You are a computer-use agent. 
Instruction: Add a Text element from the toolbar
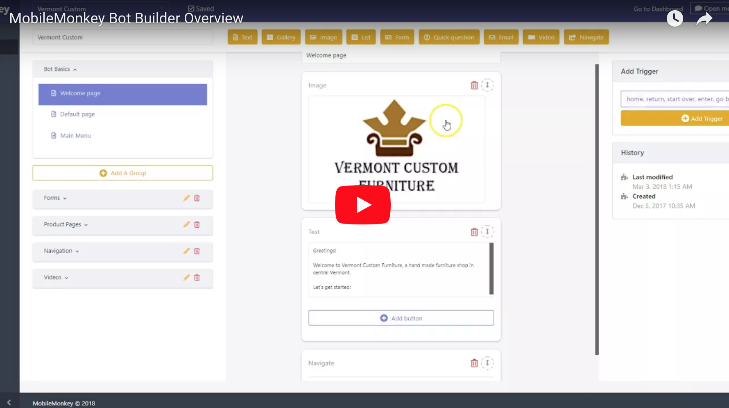(242, 37)
